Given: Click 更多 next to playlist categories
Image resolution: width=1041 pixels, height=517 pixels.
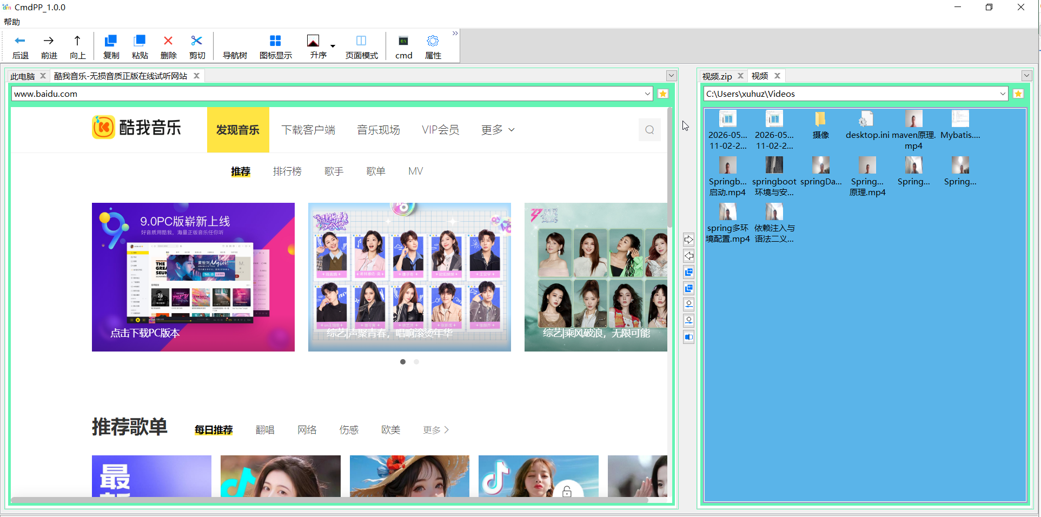Looking at the screenshot, I should [436, 430].
